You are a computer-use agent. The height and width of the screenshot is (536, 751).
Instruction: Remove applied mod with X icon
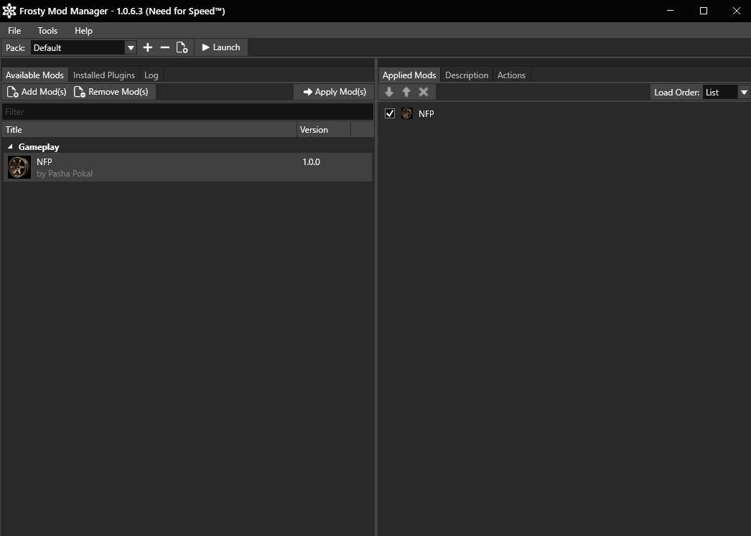(x=424, y=92)
